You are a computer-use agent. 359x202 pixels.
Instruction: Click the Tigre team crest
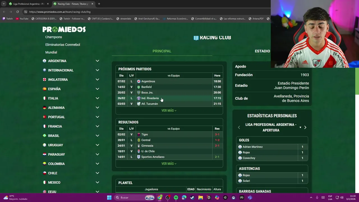coord(139,134)
